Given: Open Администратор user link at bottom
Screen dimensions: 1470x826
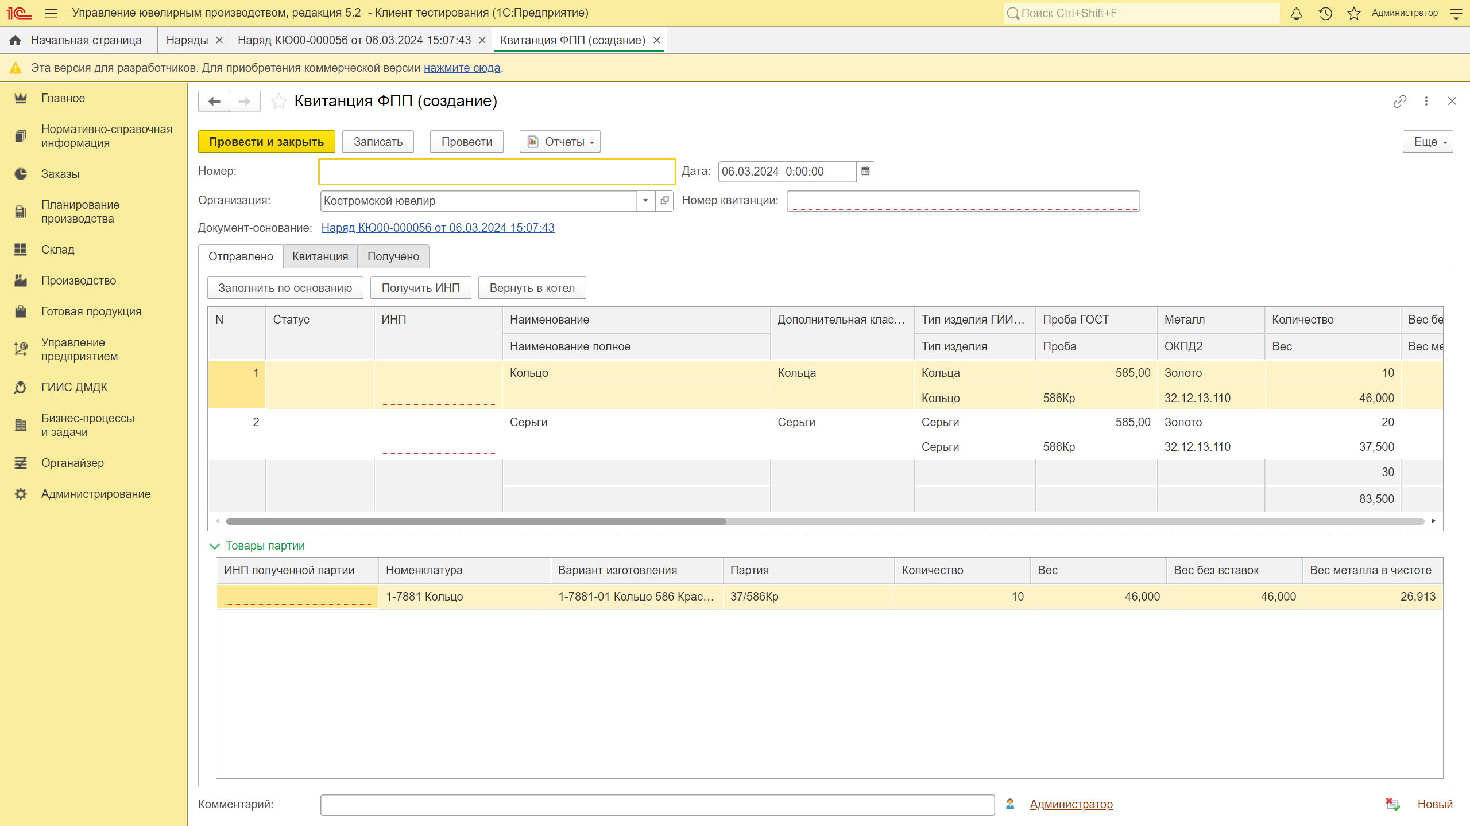Looking at the screenshot, I should click(1071, 804).
